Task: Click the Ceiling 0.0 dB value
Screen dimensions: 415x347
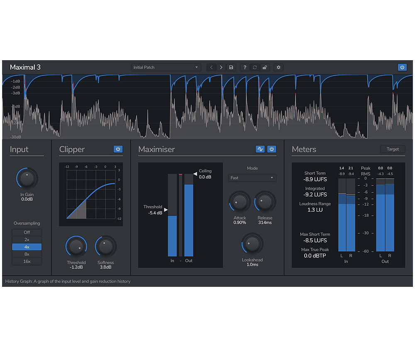Action: click(x=205, y=177)
